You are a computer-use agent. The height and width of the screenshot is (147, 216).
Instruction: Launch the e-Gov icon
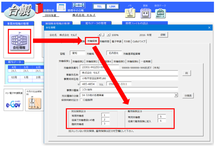[13, 105]
